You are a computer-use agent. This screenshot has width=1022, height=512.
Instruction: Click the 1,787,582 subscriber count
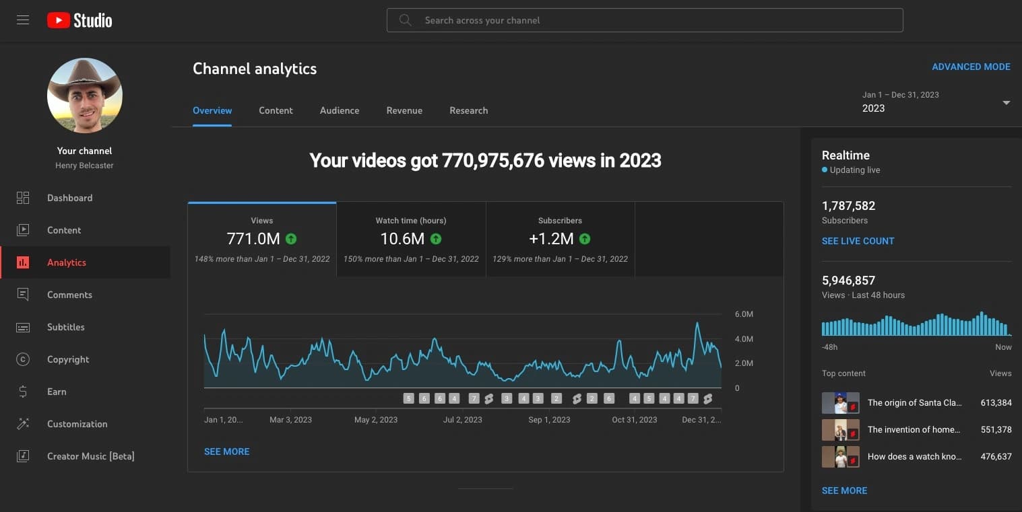(x=848, y=206)
